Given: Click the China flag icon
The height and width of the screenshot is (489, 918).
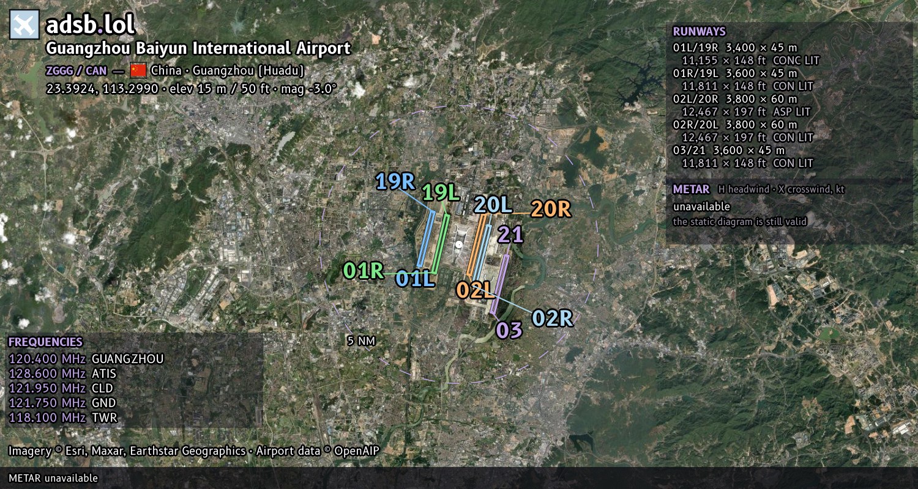Looking at the screenshot, I should 139,70.
